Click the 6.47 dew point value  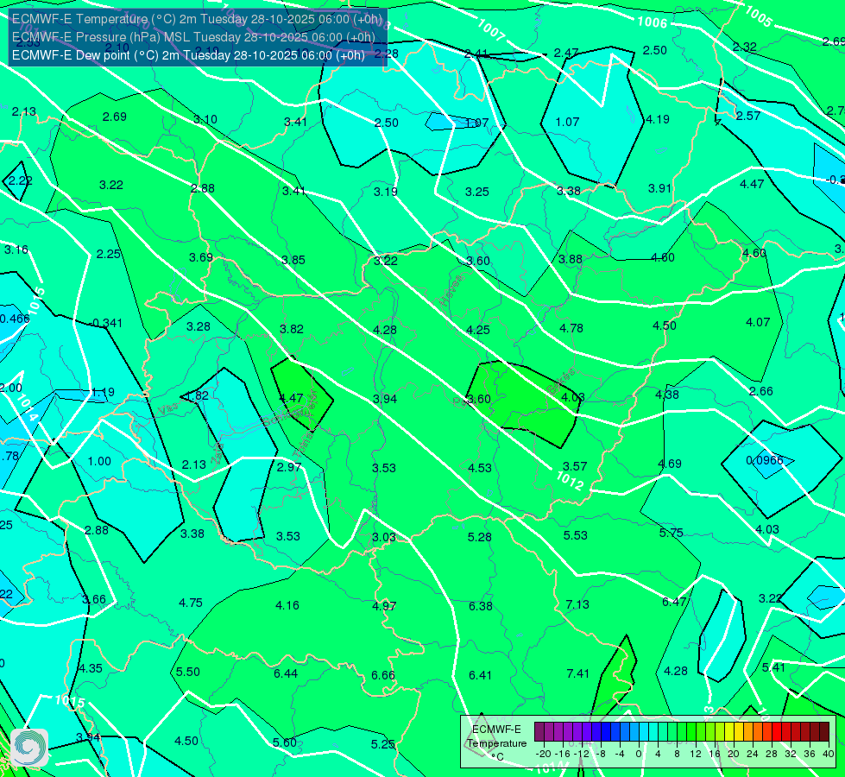[x=674, y=602]
